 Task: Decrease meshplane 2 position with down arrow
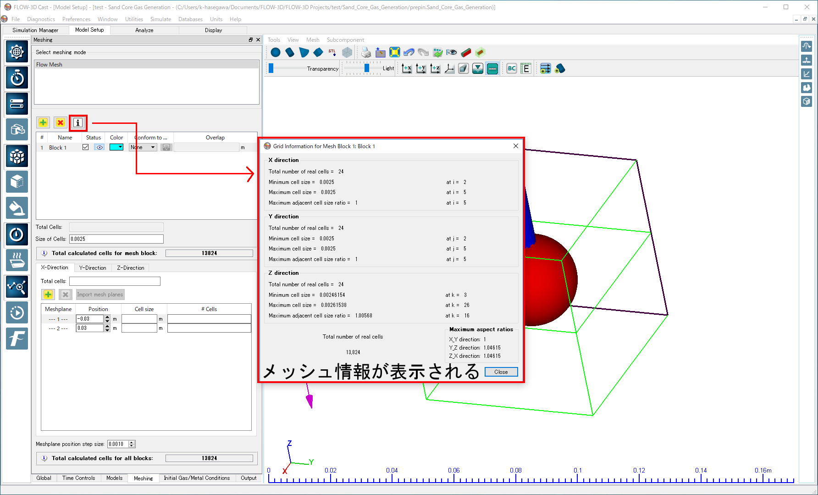[107, 330]
